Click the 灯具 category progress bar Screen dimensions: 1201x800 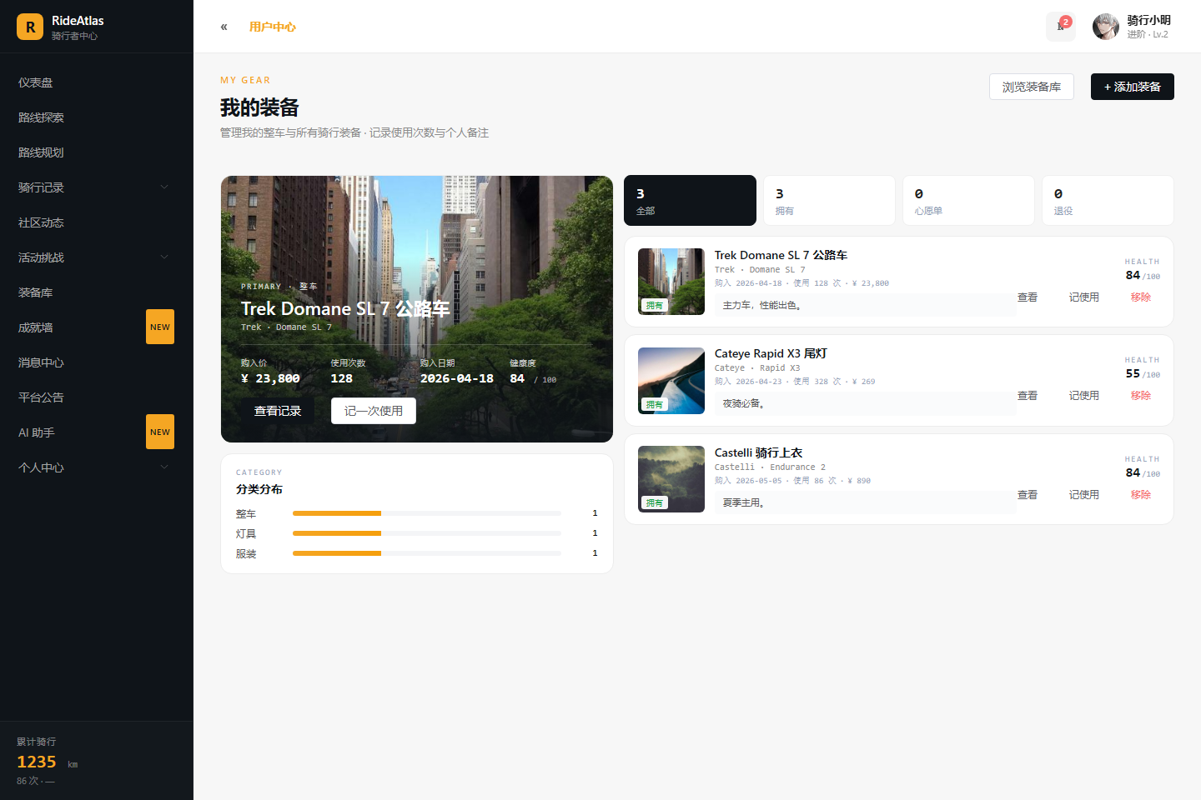click(x=427, y=533)
